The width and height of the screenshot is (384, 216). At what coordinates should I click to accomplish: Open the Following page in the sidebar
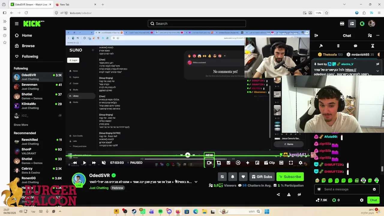click(x=26, y=56)
